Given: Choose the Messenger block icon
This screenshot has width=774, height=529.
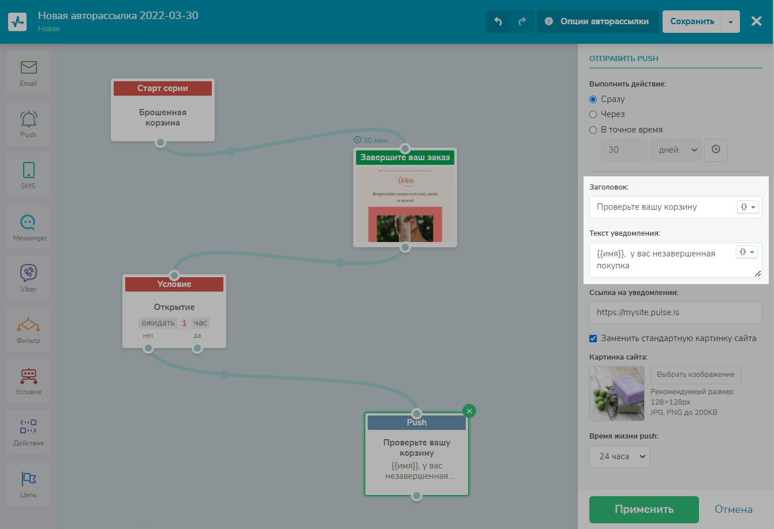Looking at the screenshot, I should point(28,222).
